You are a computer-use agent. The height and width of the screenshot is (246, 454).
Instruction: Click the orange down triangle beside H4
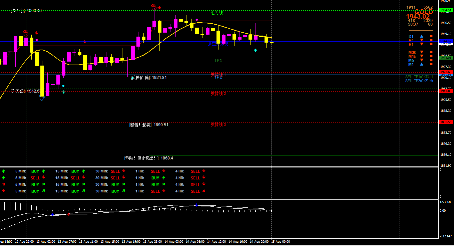tap(422, 40)
